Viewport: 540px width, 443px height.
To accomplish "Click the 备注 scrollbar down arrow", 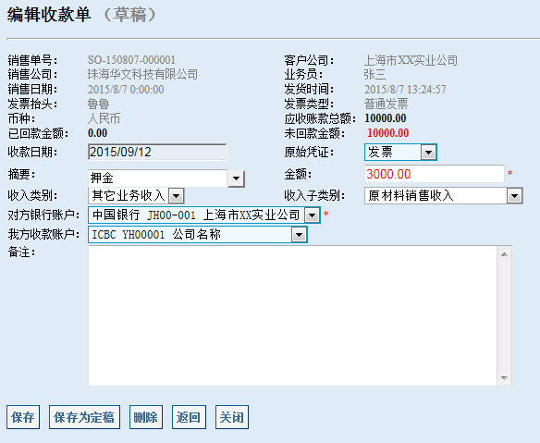I will 504,378.
